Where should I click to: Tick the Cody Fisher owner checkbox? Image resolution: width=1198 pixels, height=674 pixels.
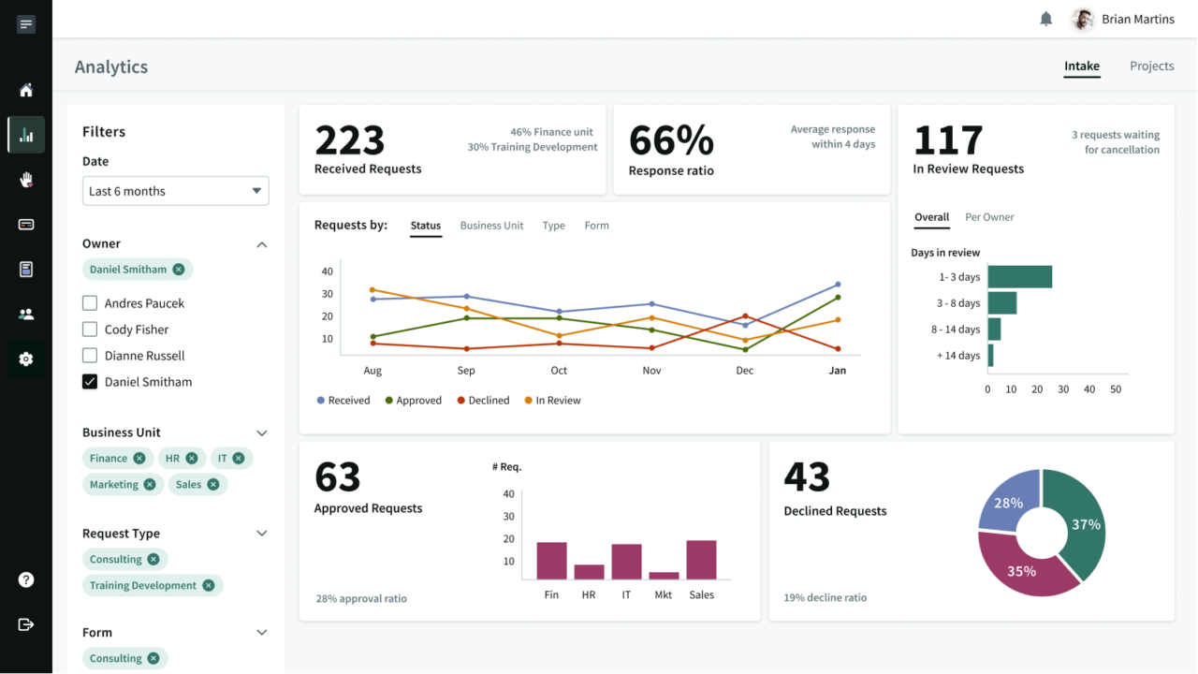tap(90, 330)
